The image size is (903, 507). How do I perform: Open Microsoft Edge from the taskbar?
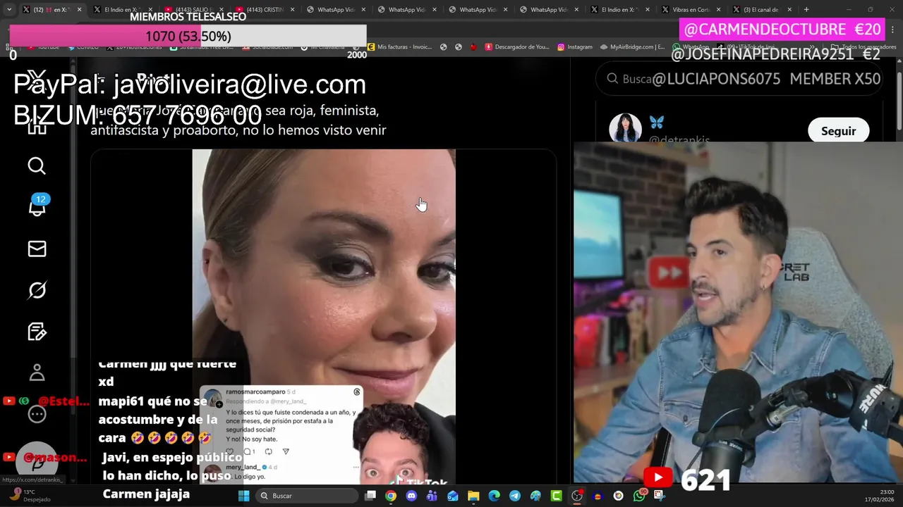pos(494,496)
